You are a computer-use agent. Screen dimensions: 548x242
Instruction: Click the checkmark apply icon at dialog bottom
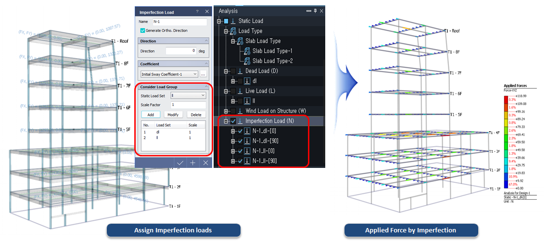pyautogui.click(x=180, y=163)
